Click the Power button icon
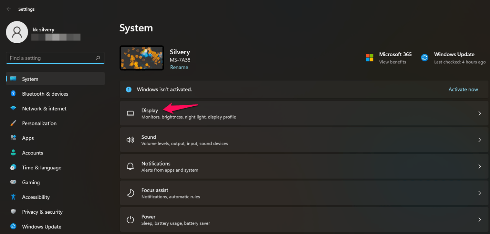The image size is (490, 234). click(131, 219)
